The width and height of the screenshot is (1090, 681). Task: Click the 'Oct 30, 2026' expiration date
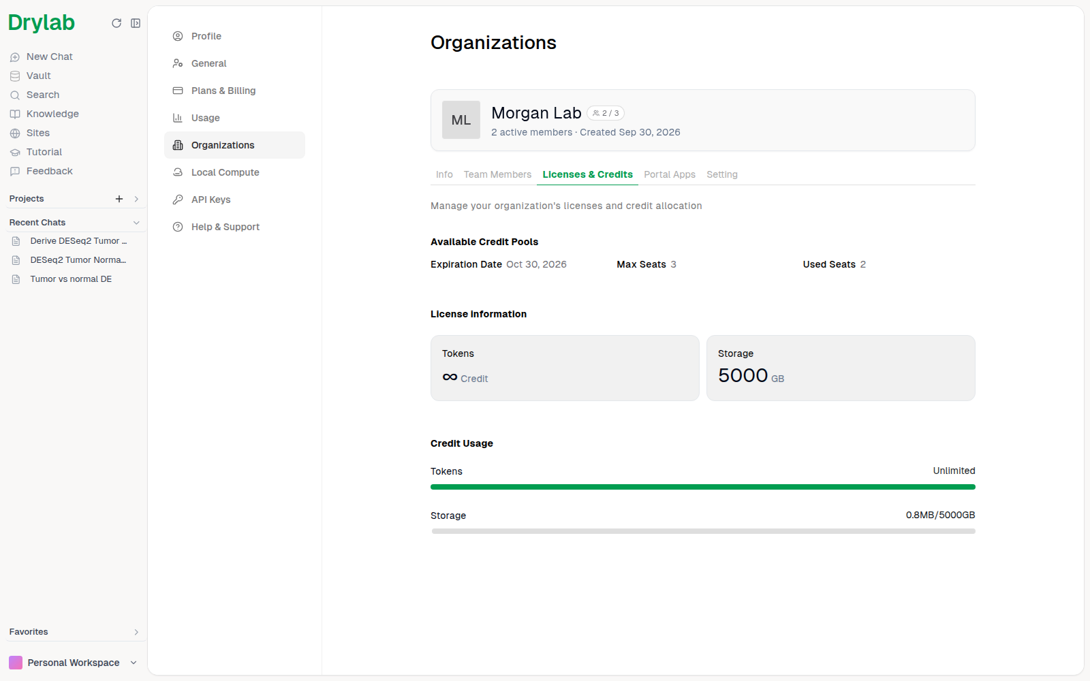click(536, 264)
